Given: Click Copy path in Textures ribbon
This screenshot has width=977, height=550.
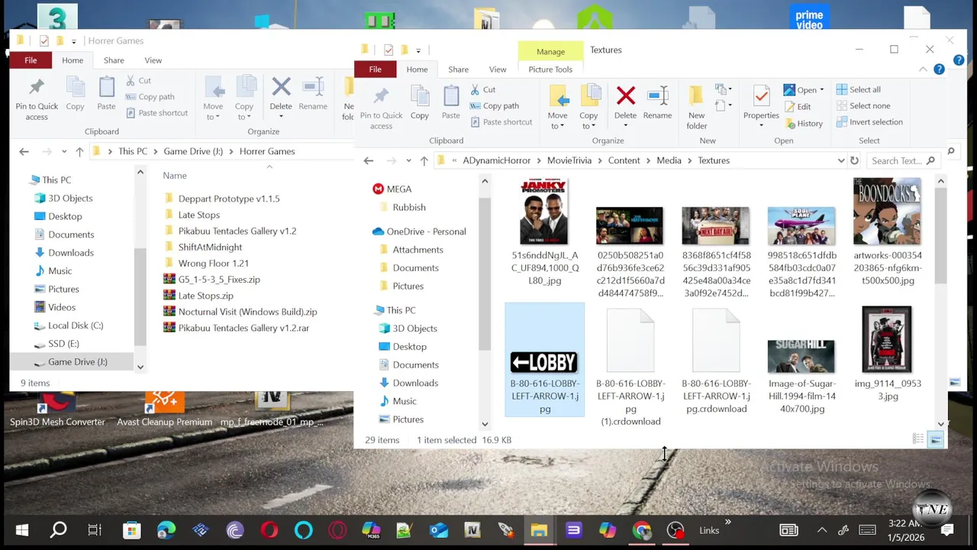Looking at the screenshot, I should 495,106.
